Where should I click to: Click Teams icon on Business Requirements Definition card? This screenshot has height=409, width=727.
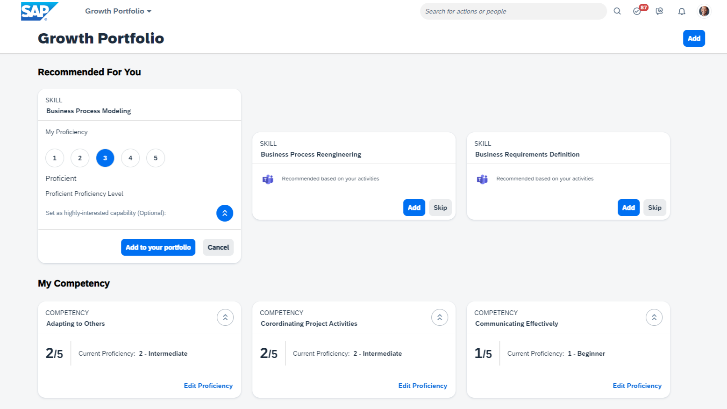(482, 179)
